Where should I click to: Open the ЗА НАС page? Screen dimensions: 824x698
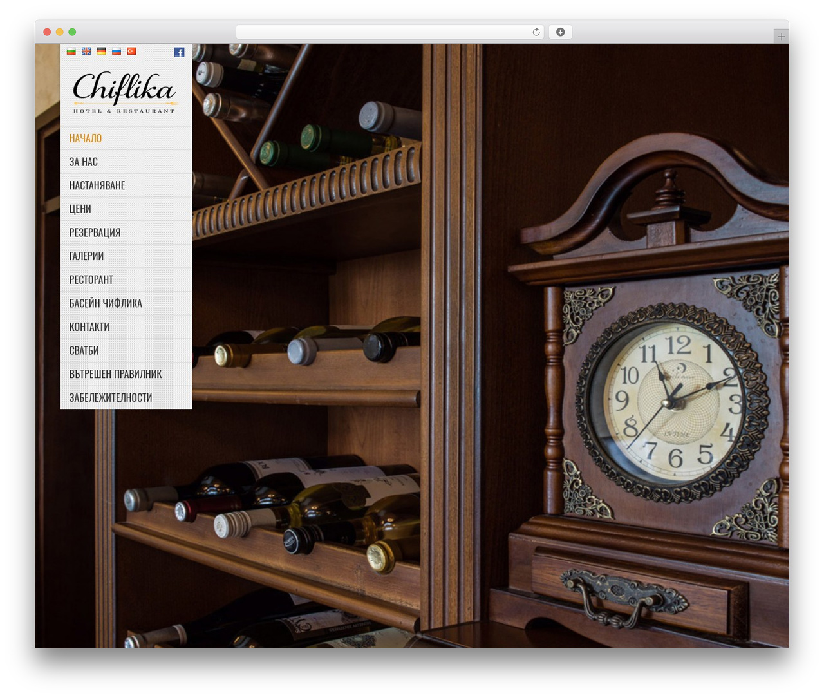(x=126, y=162)
